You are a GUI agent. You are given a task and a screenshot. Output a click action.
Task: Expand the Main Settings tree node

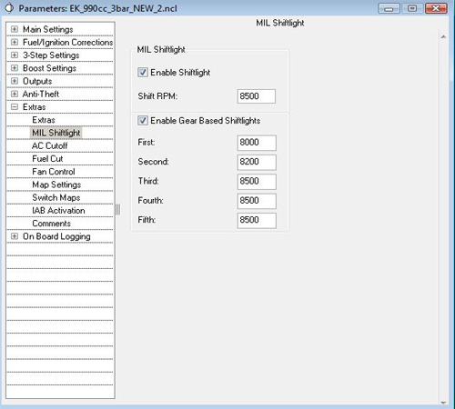coord(15,29)
